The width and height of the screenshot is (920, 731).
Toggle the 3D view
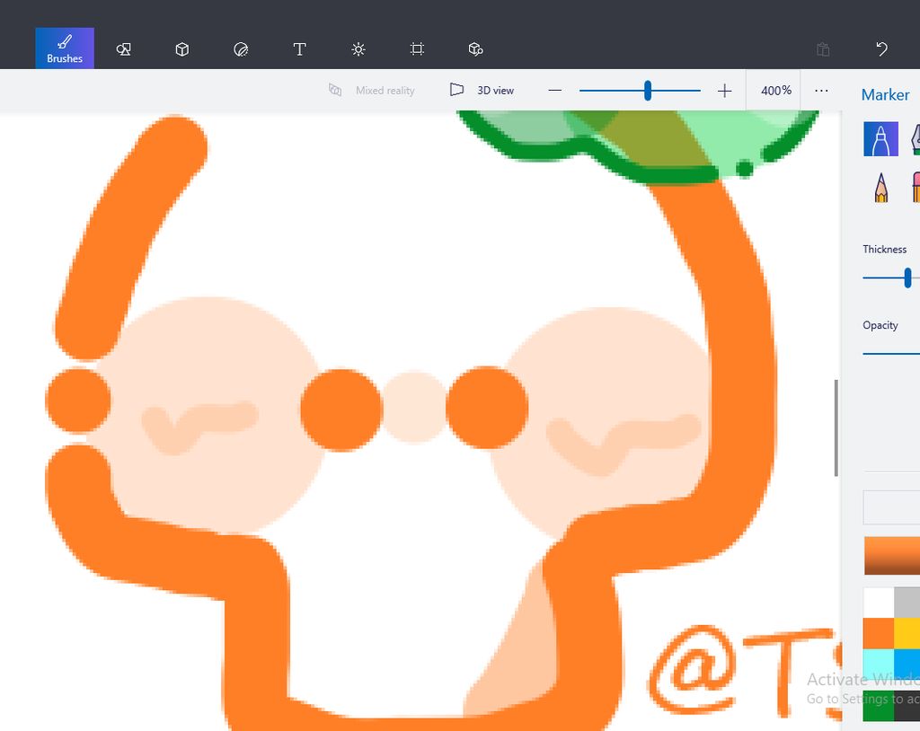[x=482, y=91]
